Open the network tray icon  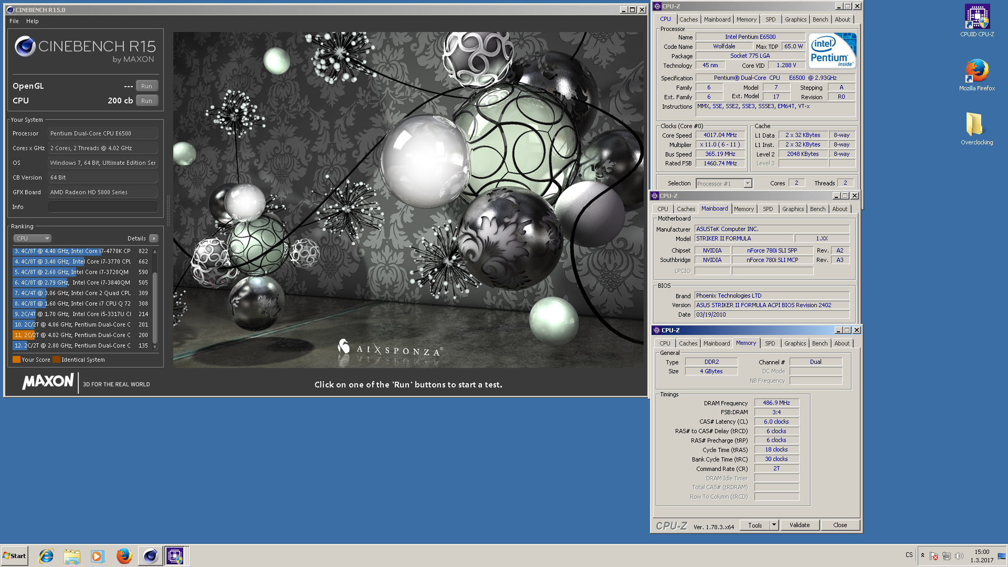point(946,556)
